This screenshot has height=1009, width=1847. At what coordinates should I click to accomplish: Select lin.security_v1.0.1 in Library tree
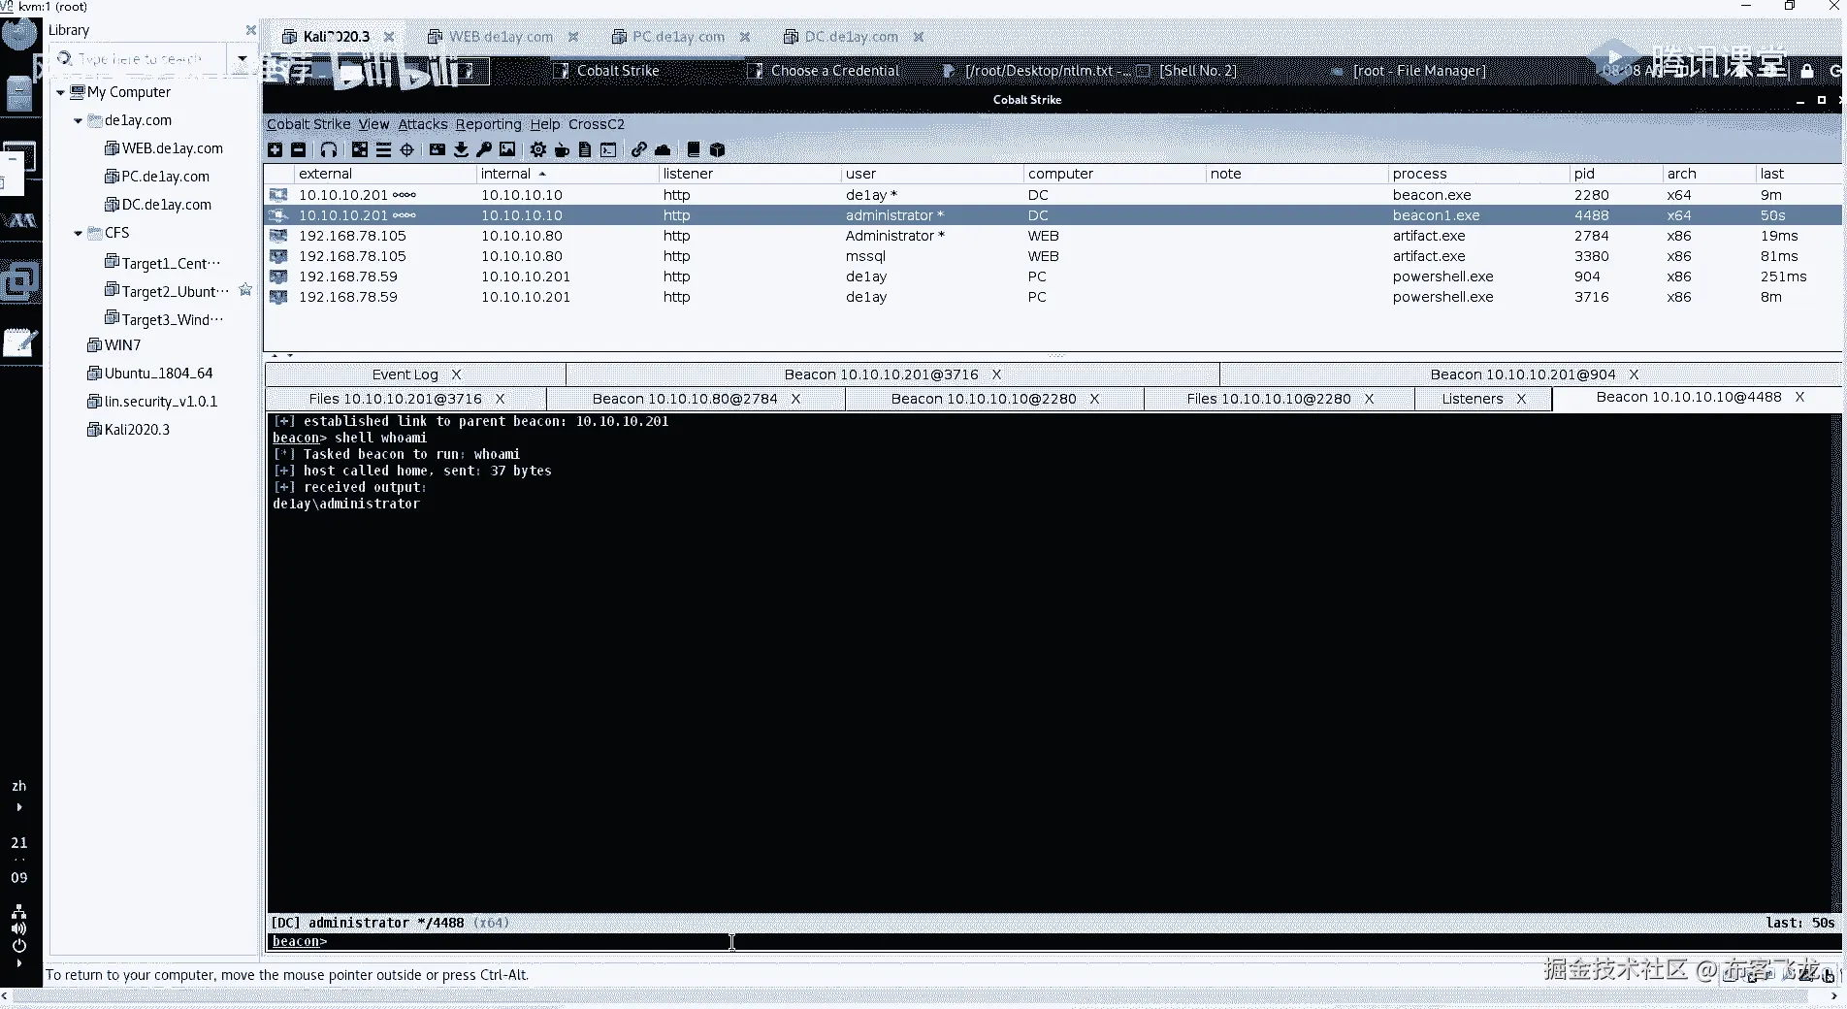tap(161, 402)
